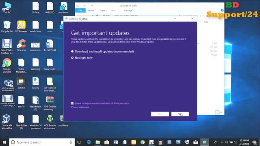Screen dimensions: 260x146
Task: Open Mail app from taskbar
Action: [196, 142]
